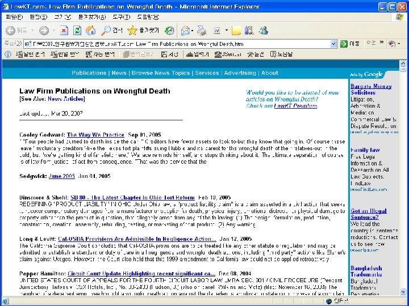Click the page scrollbar down arrow

403,292
